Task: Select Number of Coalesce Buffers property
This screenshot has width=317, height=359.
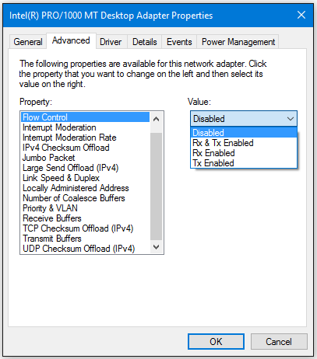Action: [x=85, y=198]
